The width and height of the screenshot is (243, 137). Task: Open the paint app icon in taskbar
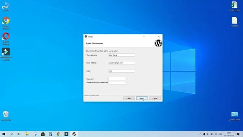35,134
